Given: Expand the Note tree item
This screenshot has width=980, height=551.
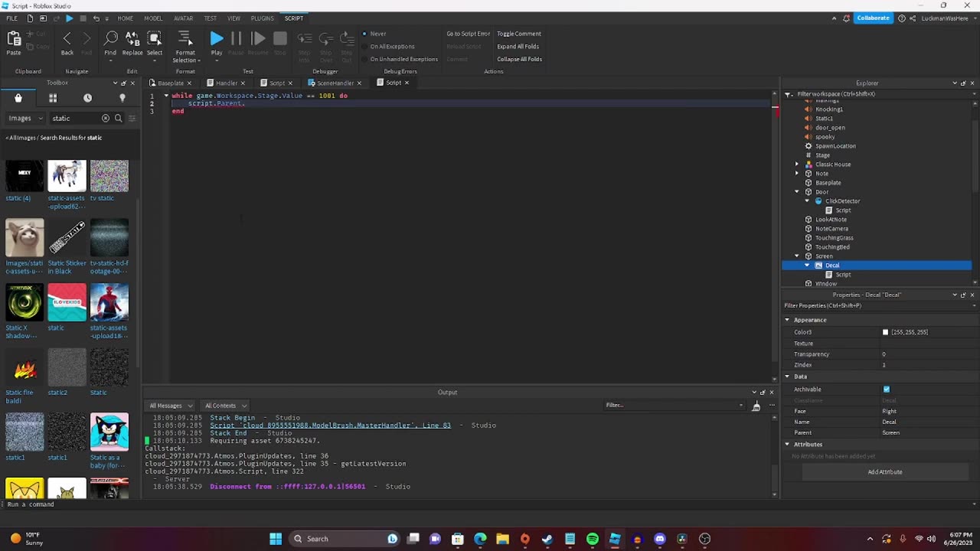Looking at the screenshot, I should coord(797,174).
